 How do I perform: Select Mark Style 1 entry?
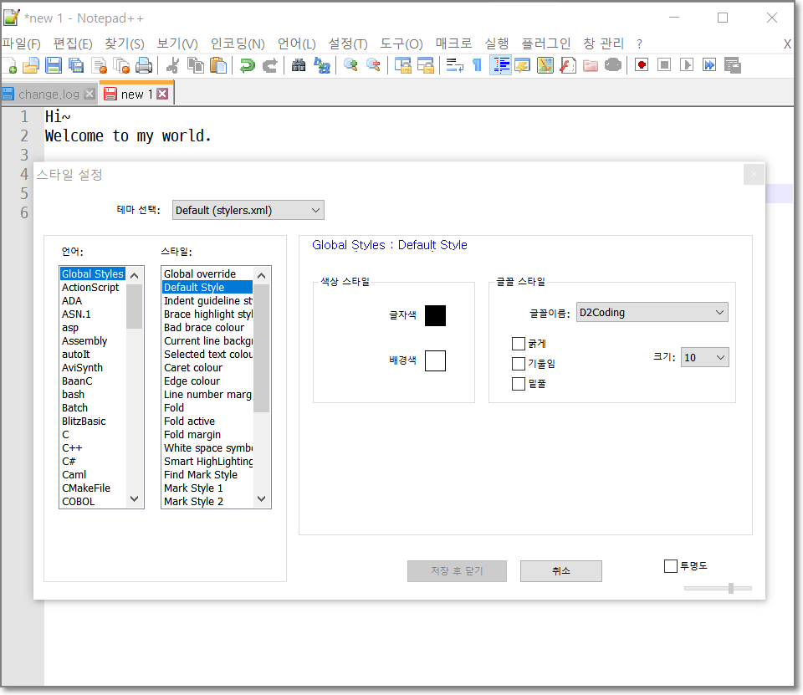(x=193, y=488)
